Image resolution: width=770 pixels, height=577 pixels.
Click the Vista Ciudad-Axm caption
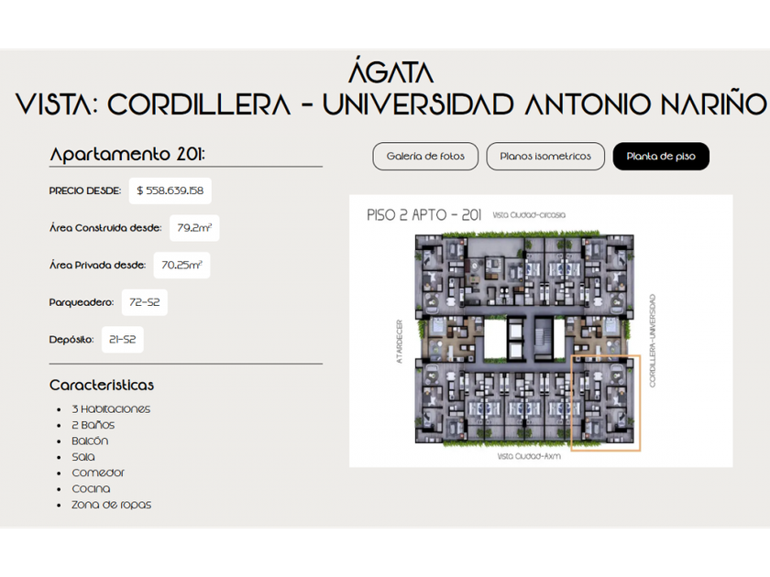tap(529, 456)
